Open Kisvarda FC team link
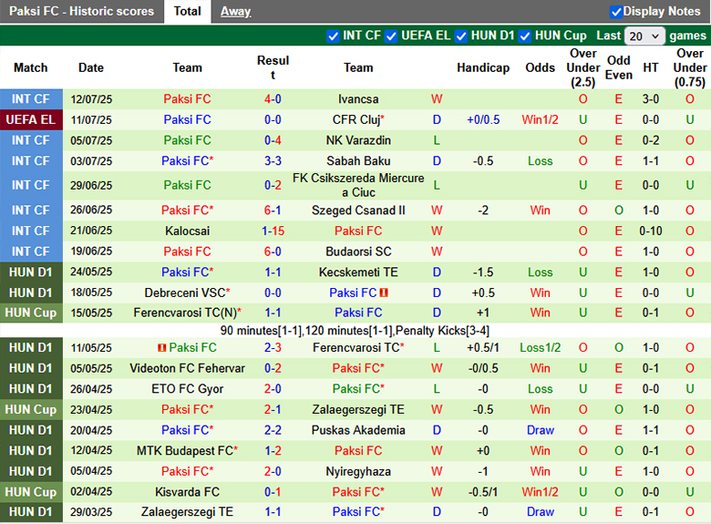 point(187,492)
